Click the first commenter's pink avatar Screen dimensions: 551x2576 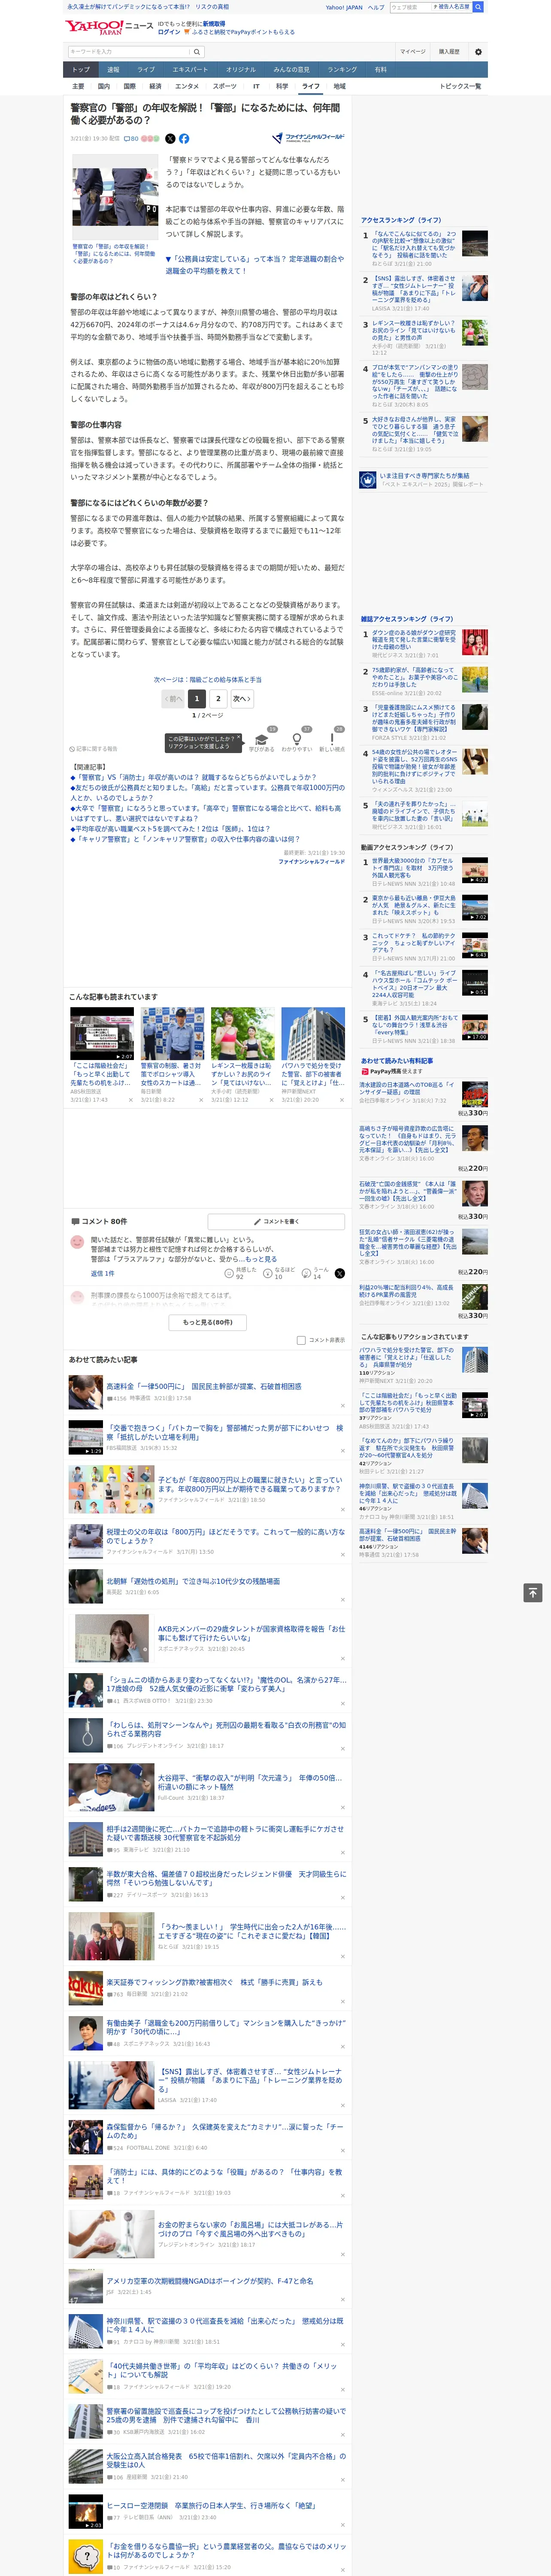pyautogui.click(x=77, y=1241)
